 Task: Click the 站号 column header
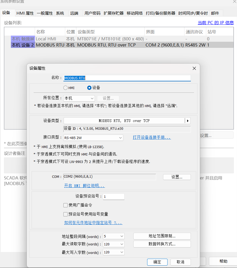click(220, 32)
